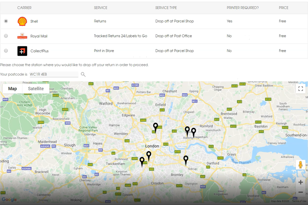Open Terms of Use link
The image size is (308, 205).
click(x=299, y=201)
